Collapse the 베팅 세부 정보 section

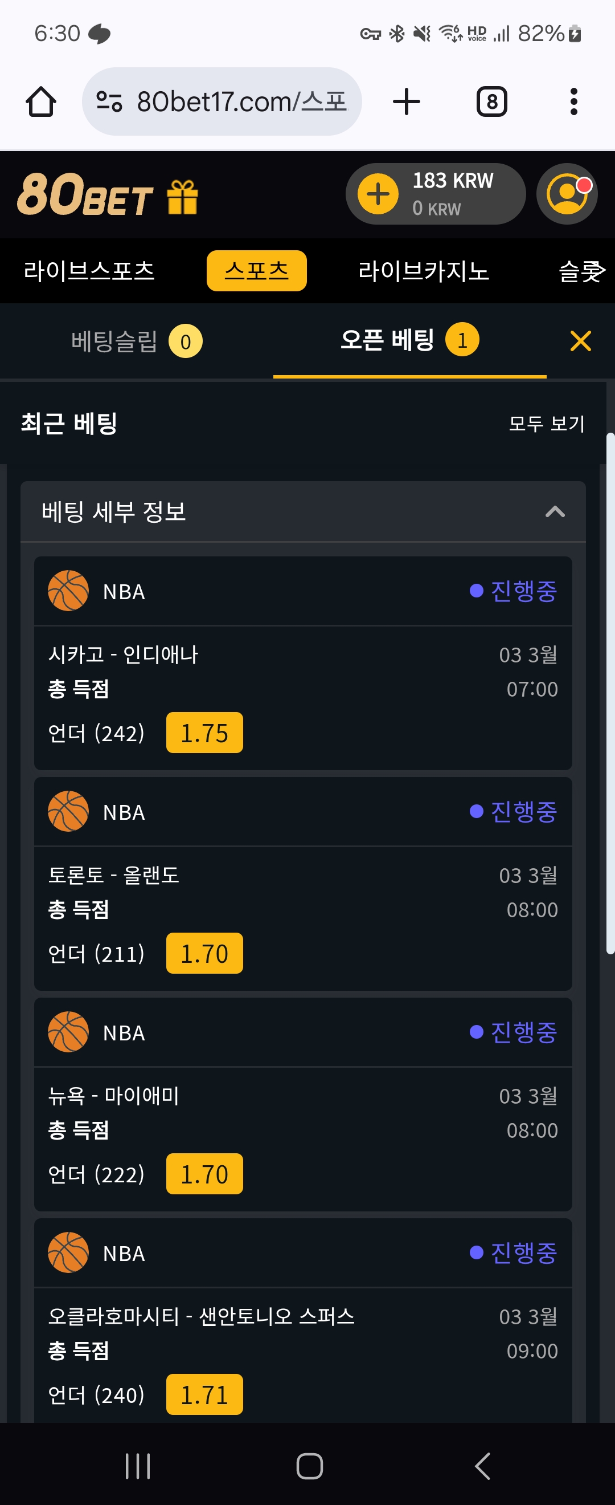point(555,512)
